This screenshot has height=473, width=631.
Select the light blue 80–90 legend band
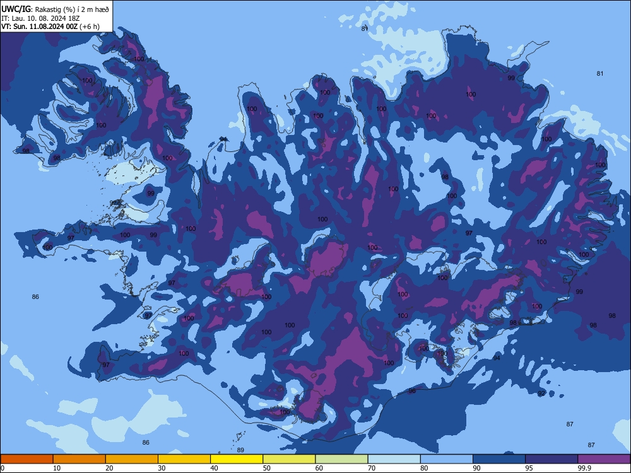coord(447,459)
